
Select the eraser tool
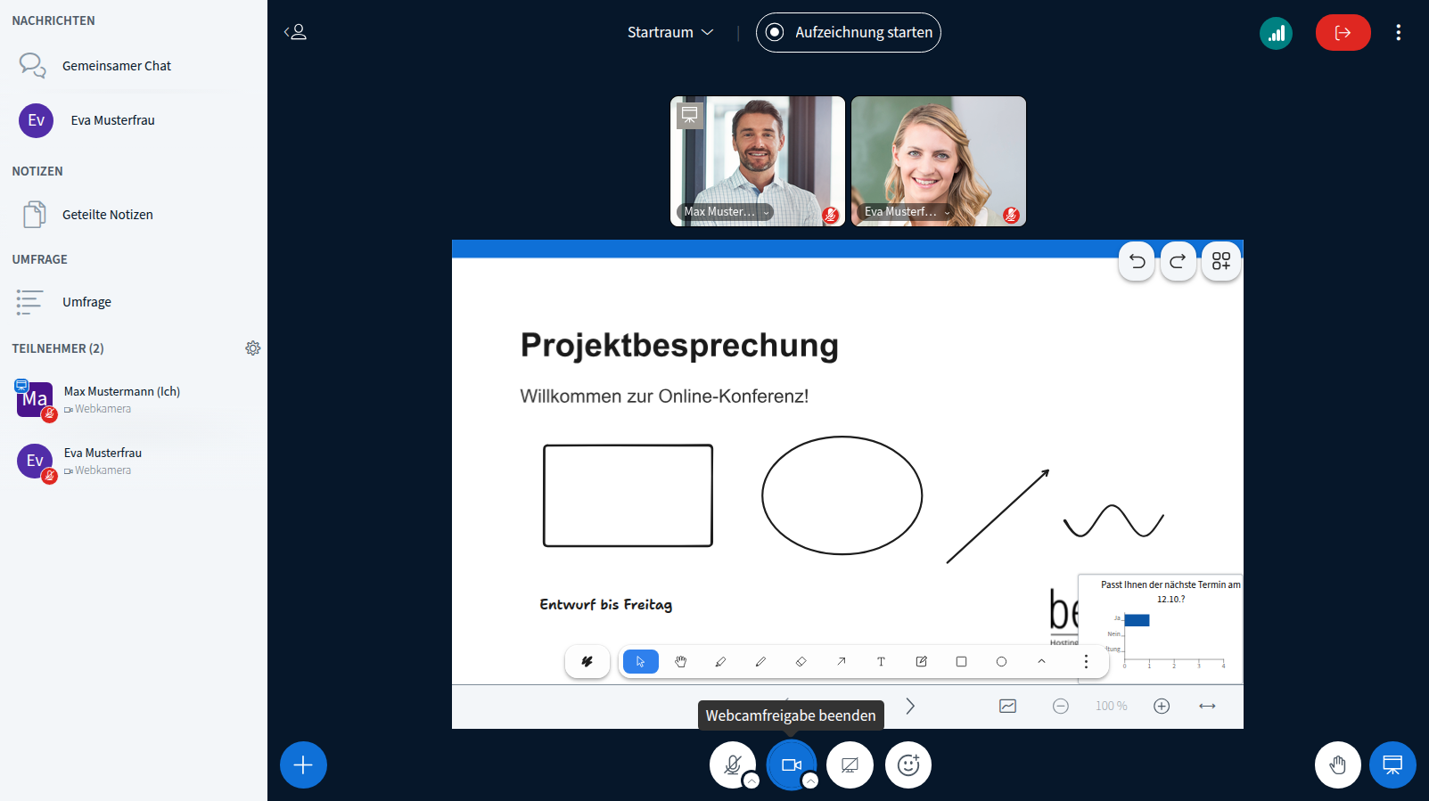point(801,662)
